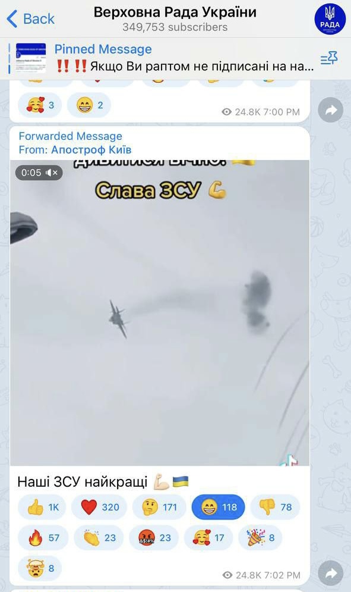Remove the selected grinning face reaction 118
Image resolution: width=351 pixels, height=592 pixels.
coord(218,507)
